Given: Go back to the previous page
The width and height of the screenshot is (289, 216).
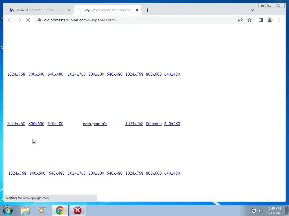Looking at the screenshot, I should tap(10, 20).
